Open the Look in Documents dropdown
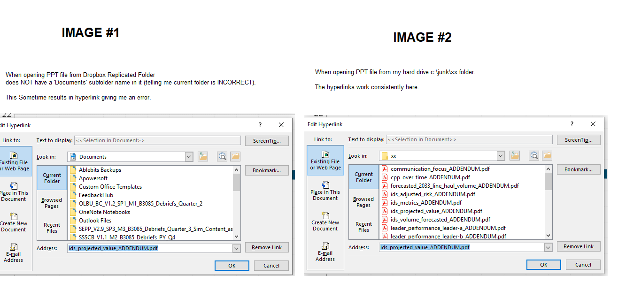 [x=188, y=156]
